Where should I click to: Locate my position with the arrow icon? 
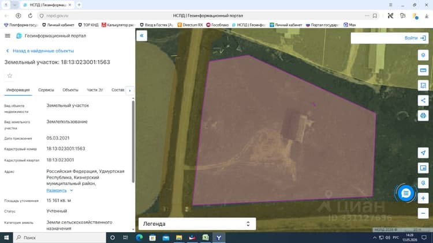(x=423, y=153)
